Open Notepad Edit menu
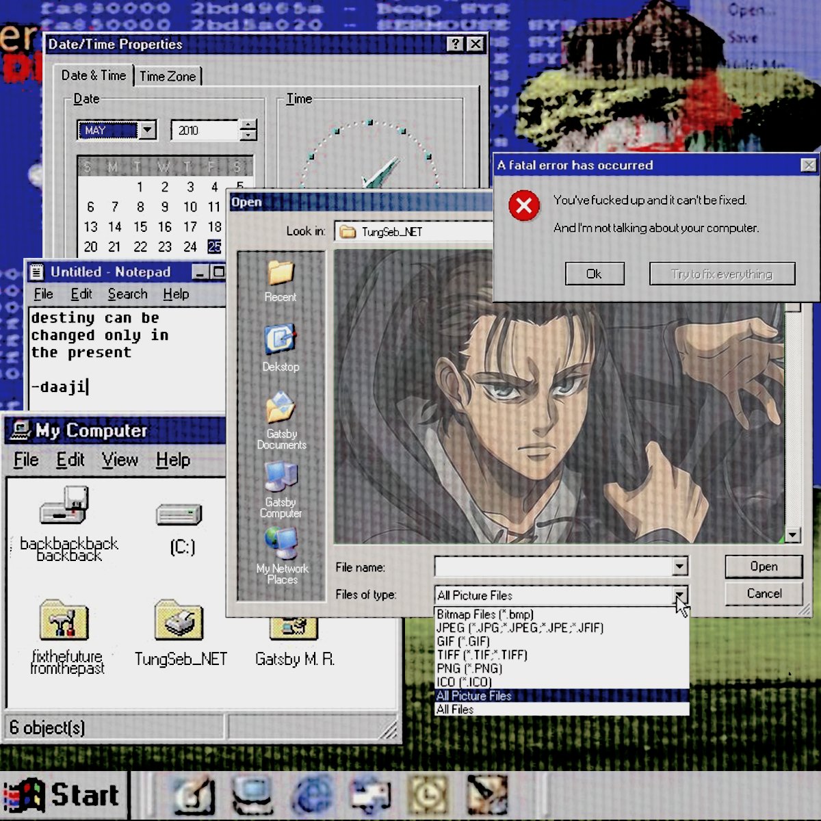Screen dimensions: 821x821 click(x=81, y=294)
